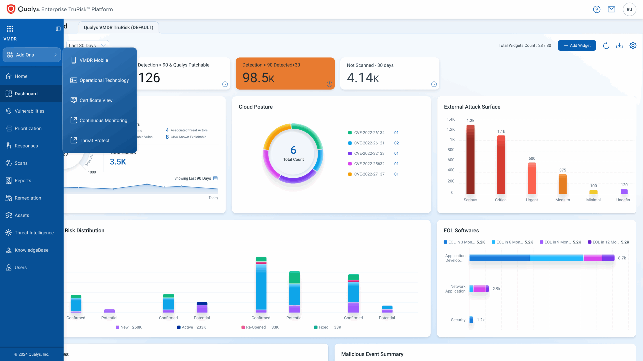
Task: Click the Scans radar icon
Action: click(x=9, y=163)
